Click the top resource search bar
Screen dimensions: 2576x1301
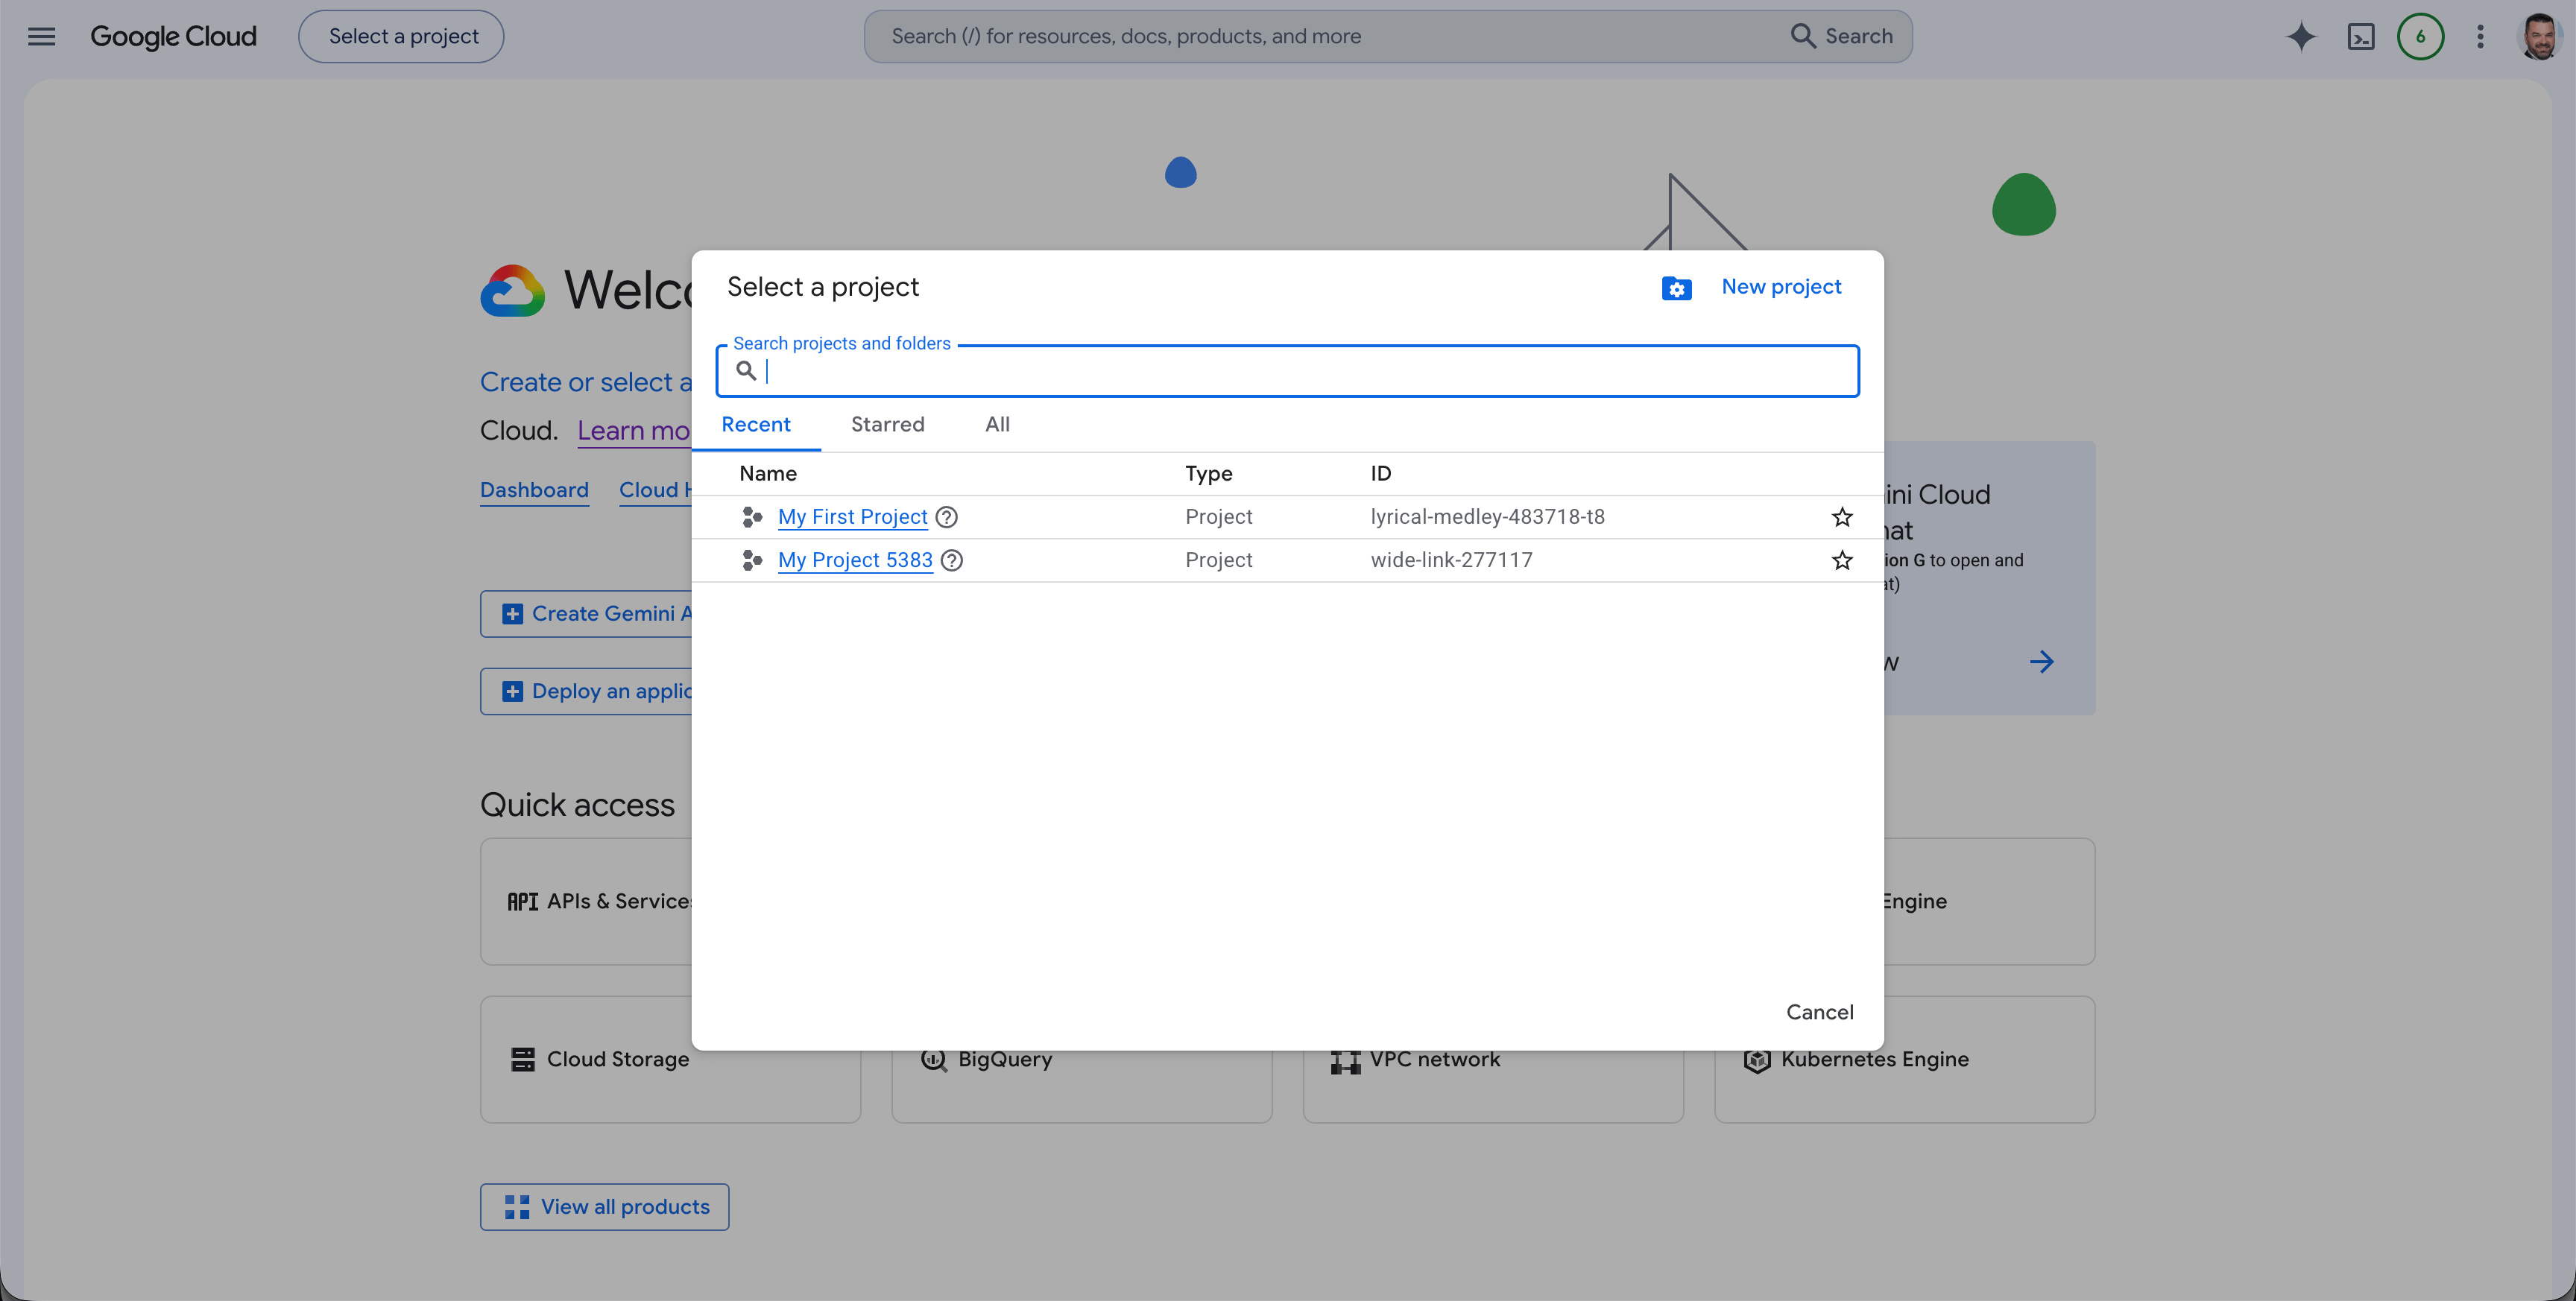[x=1388, y=37]
